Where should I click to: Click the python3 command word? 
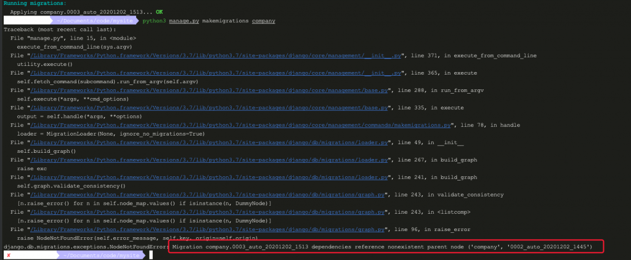point(154,20)
